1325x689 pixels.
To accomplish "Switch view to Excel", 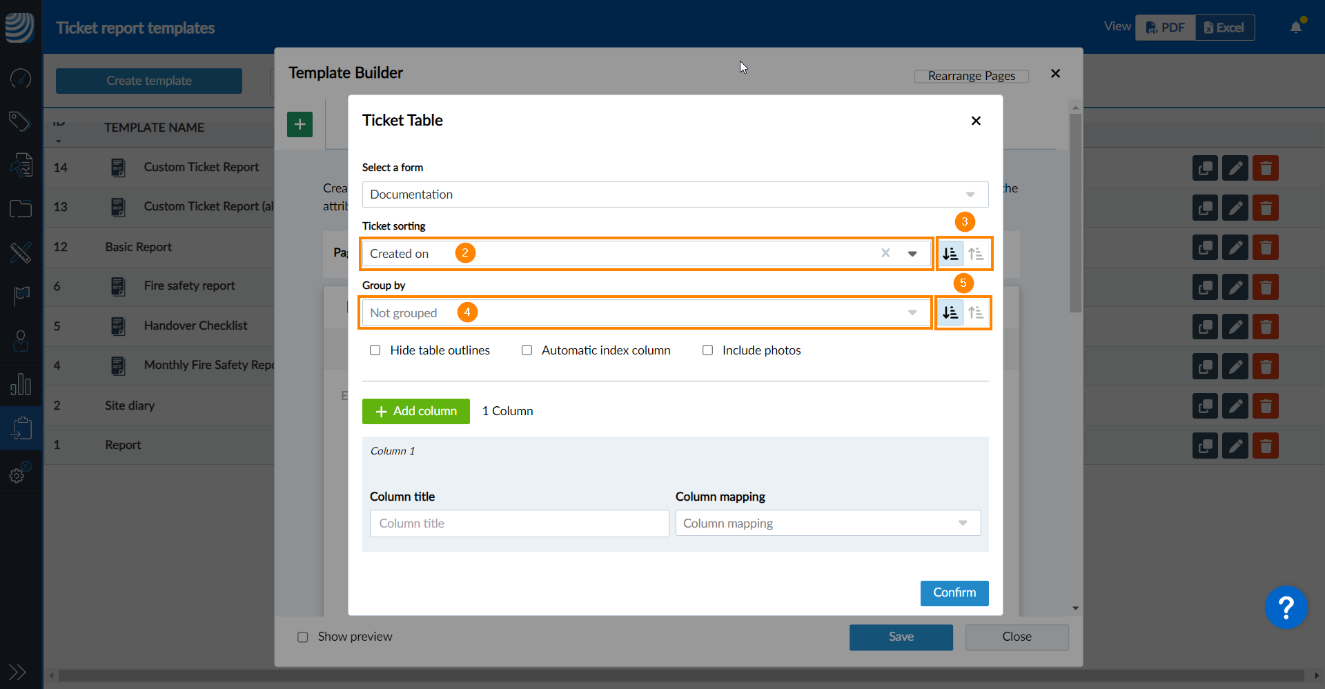I will click(x=1224, y=28).
